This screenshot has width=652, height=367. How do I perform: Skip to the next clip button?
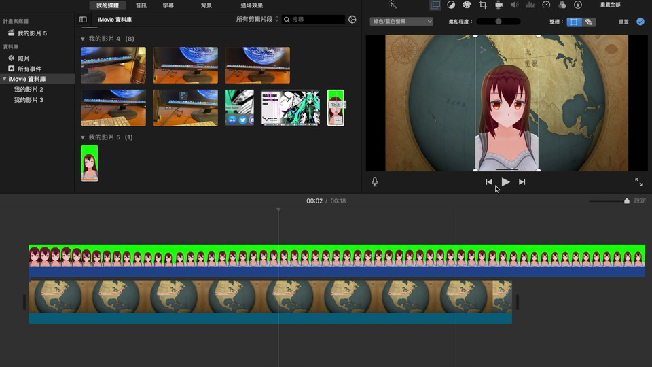[522, 182]
